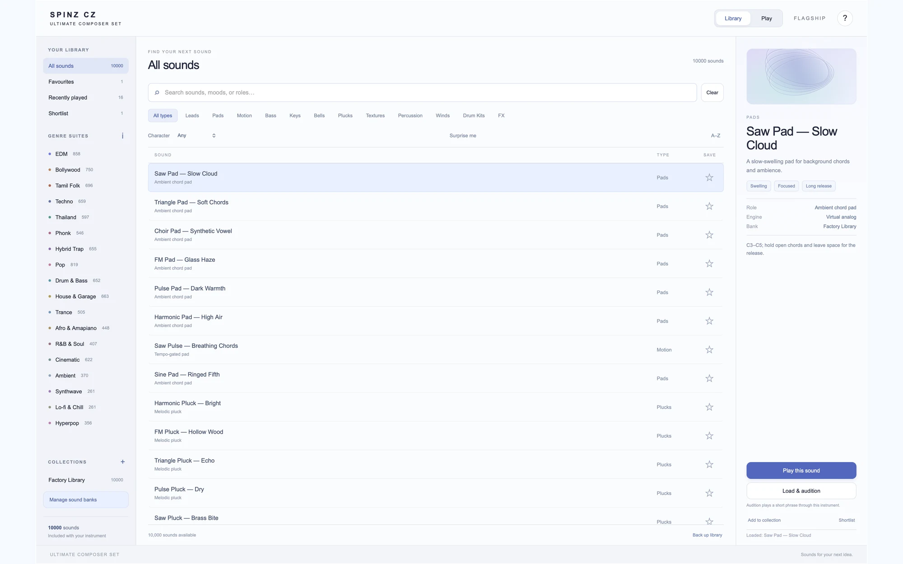Click Back up library link

pos(707,535)
